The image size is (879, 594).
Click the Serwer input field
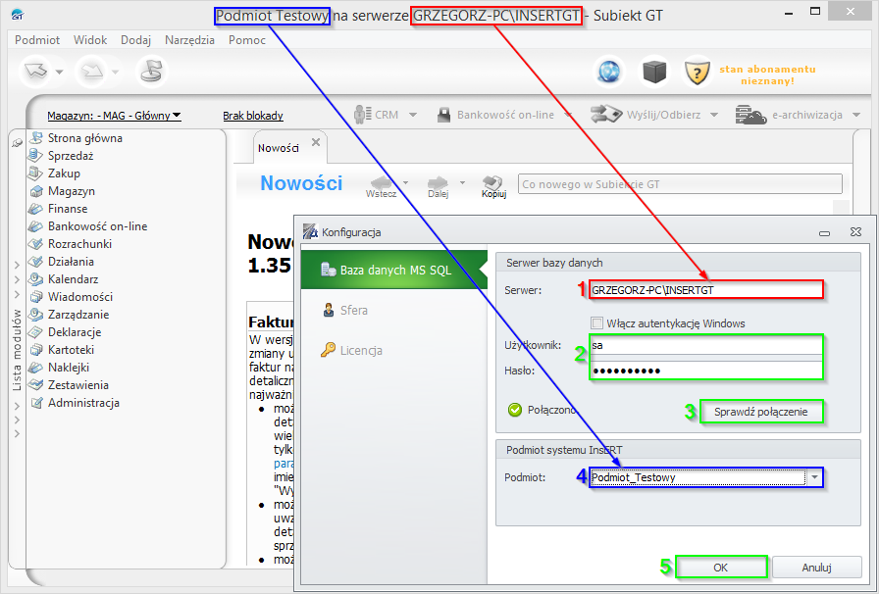pyautogui.click(x=705, y=290)
